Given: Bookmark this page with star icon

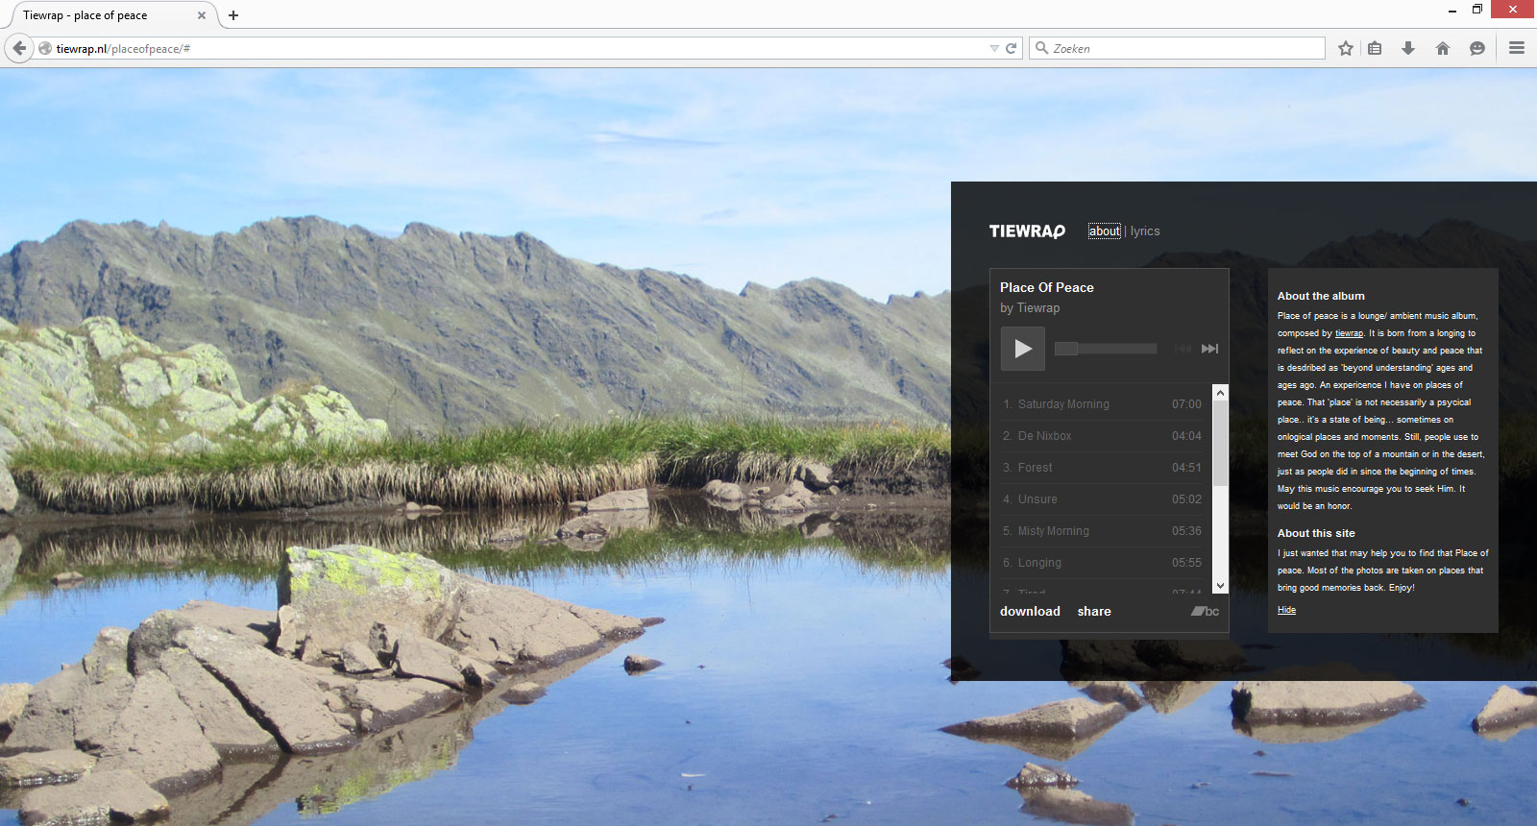Looking at the screenshot, I should point(1346,48).
